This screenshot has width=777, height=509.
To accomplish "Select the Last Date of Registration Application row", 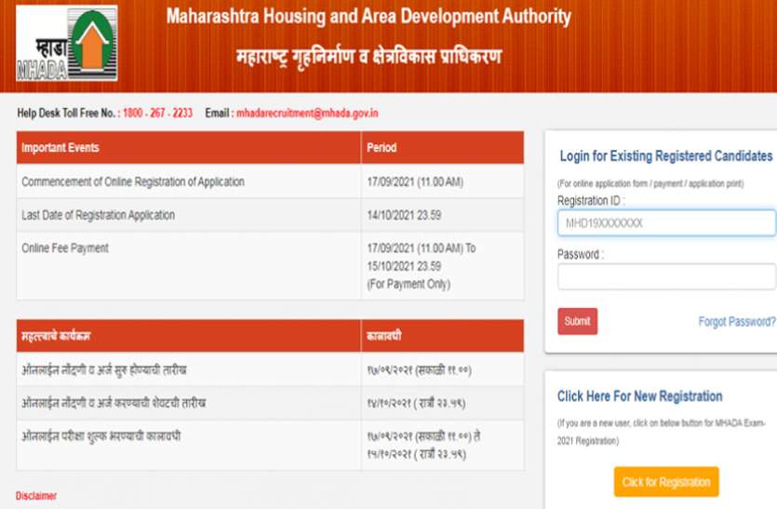I will pos(98,215).
